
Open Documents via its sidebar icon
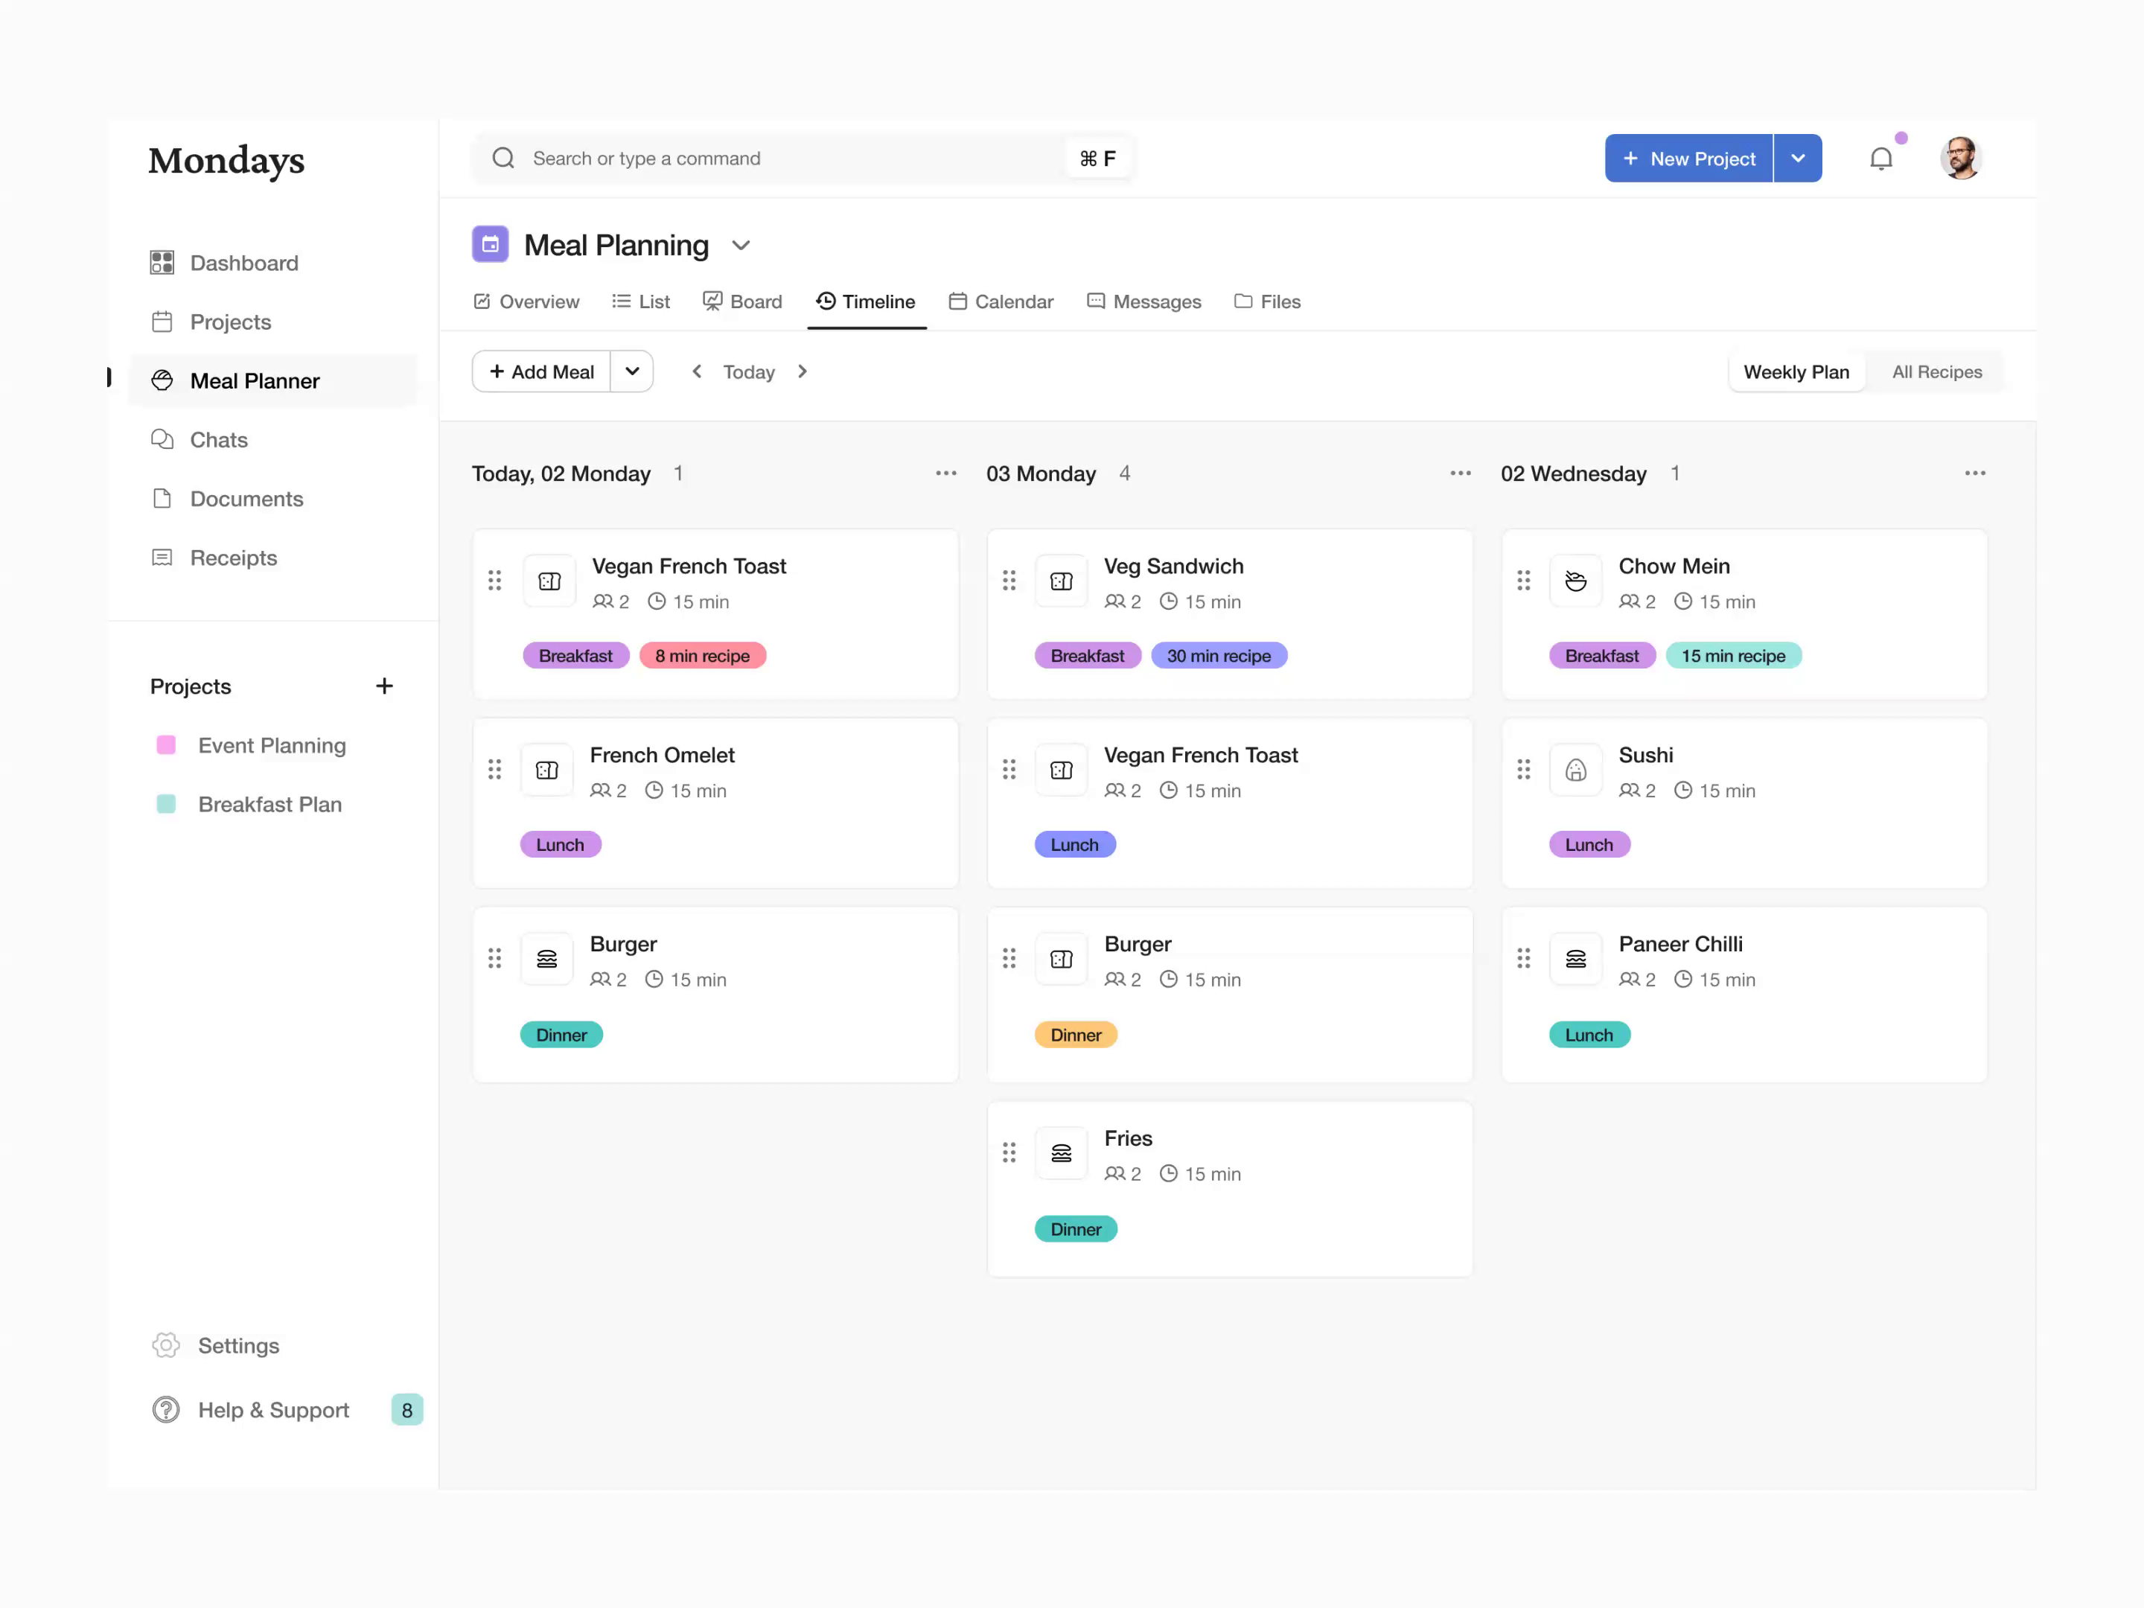coord(163,498)
